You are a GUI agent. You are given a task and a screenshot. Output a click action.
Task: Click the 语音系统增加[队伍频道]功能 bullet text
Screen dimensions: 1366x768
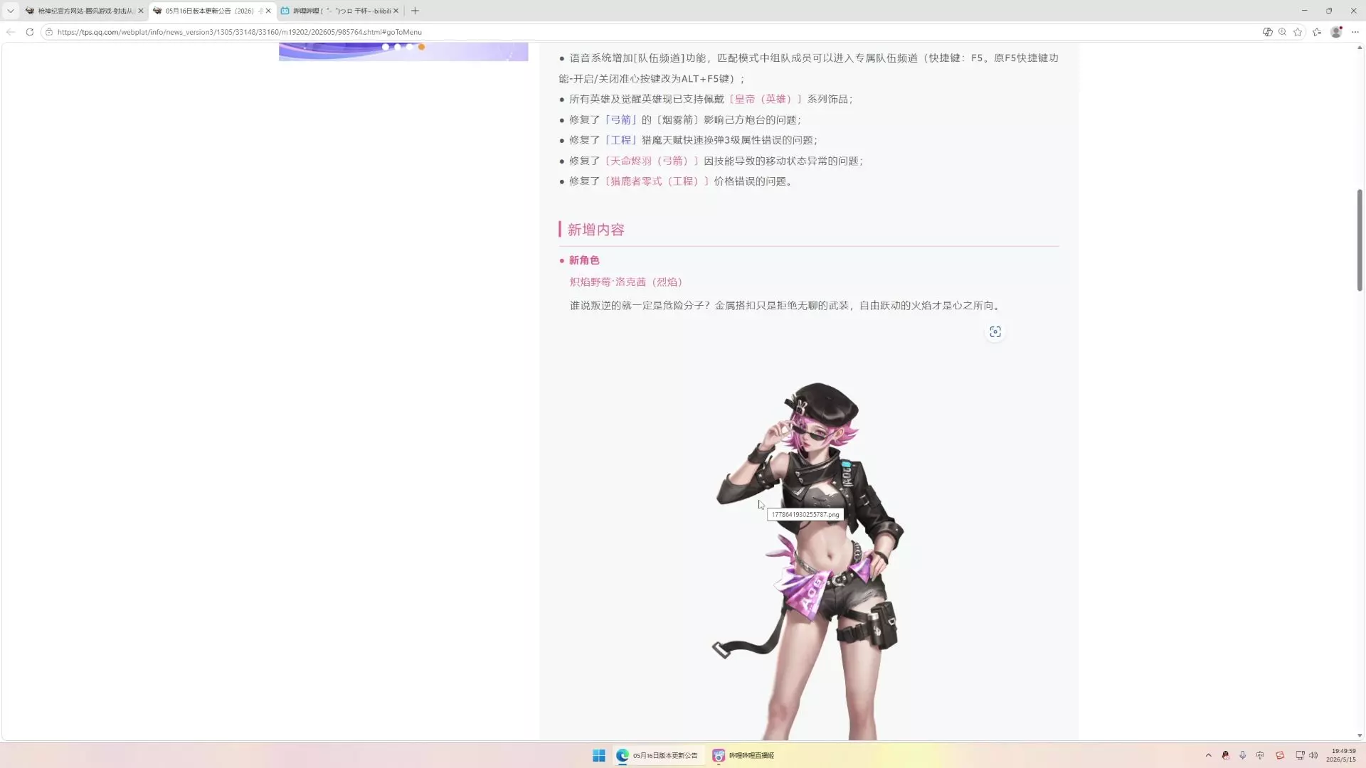[x=809, y=68]
